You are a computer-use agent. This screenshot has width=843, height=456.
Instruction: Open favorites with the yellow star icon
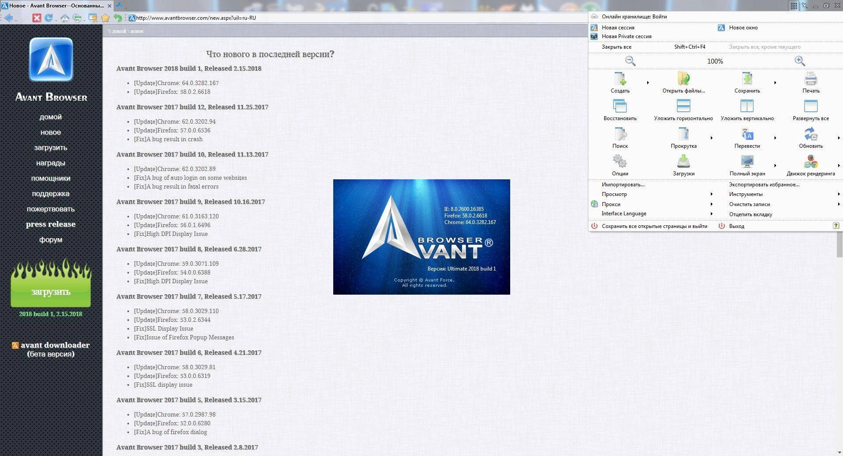[x=105, y=18]
